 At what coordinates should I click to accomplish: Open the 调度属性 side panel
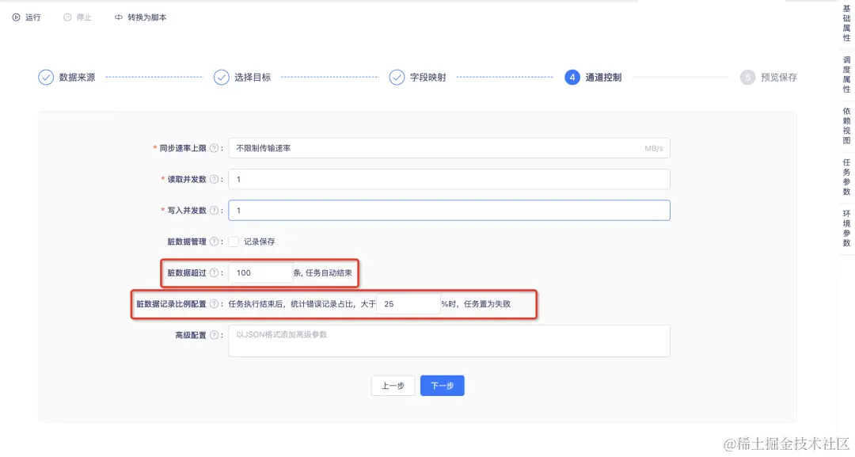pos(846,74)
